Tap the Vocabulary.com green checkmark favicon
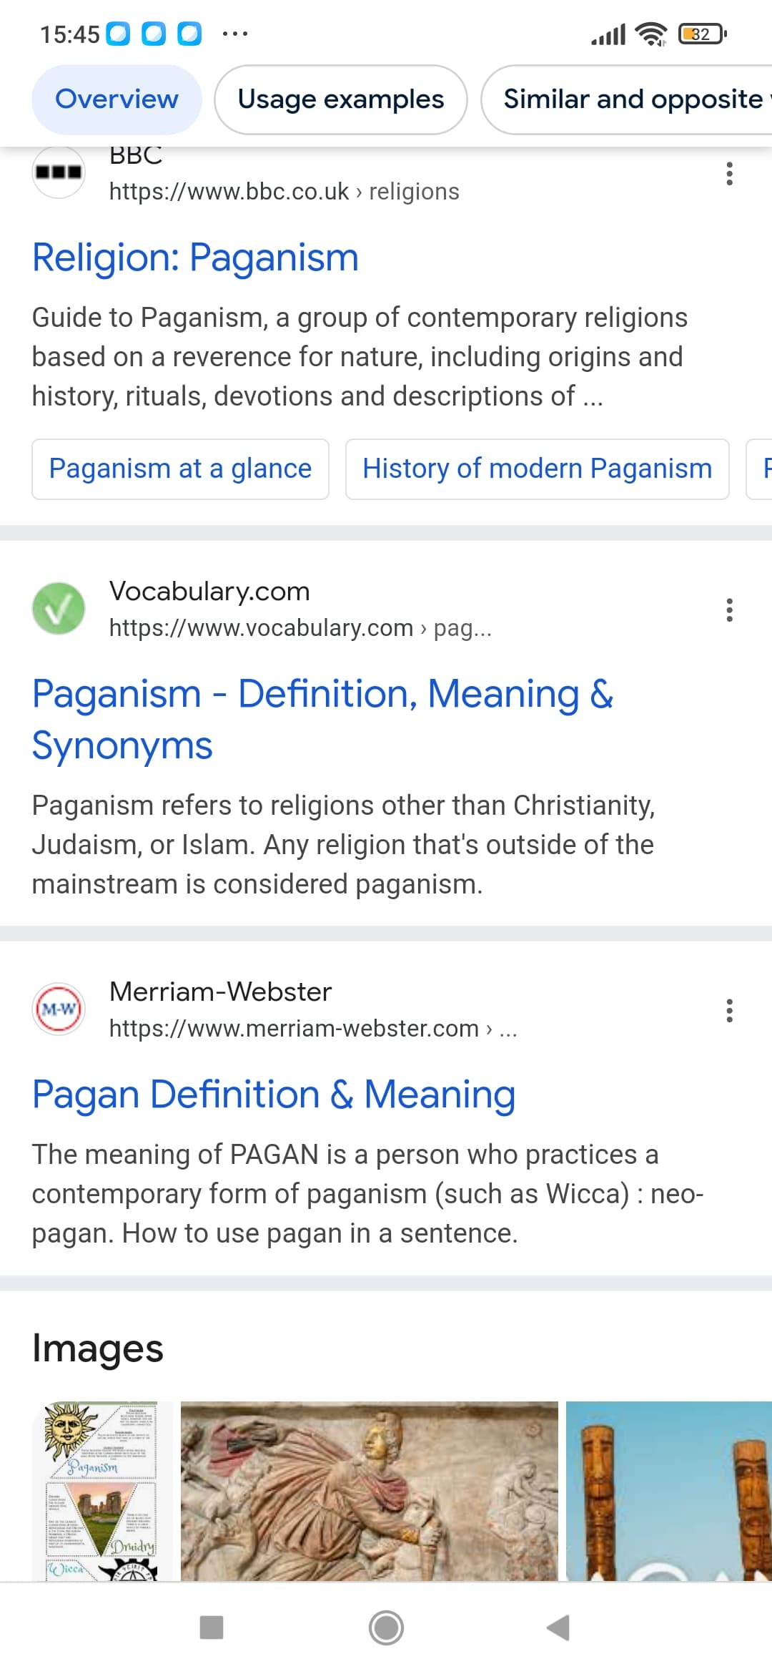Viewport: 772px width, 1674px height. click(x=59, y=609)
